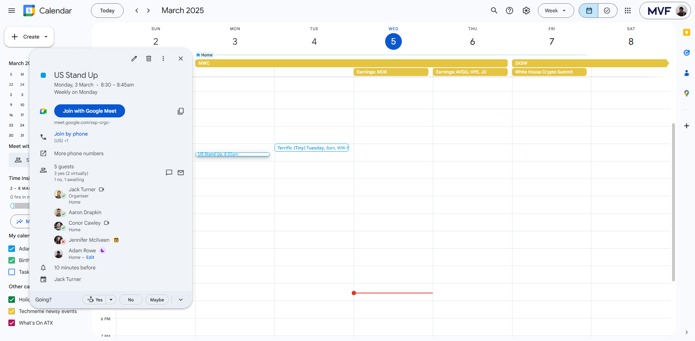Email guests envelope icon
Viewport: 695px width, 341px height.
point(181,173)
